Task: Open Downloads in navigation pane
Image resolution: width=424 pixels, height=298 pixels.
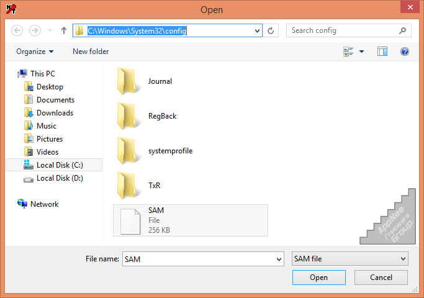Action: 55,113
